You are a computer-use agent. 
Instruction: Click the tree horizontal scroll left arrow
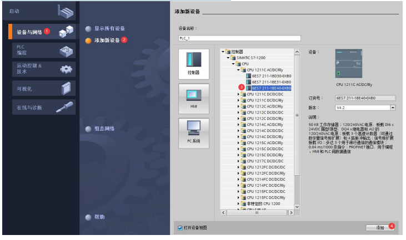click(223, 213)
